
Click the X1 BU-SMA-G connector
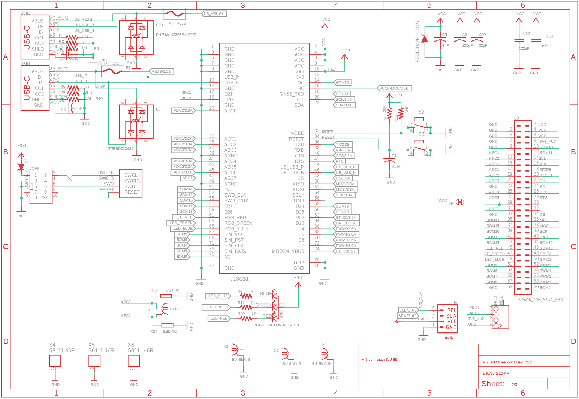tap(325, 354)
